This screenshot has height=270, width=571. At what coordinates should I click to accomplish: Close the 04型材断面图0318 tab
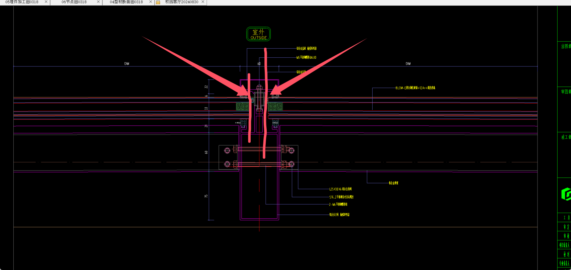point(150,2)
